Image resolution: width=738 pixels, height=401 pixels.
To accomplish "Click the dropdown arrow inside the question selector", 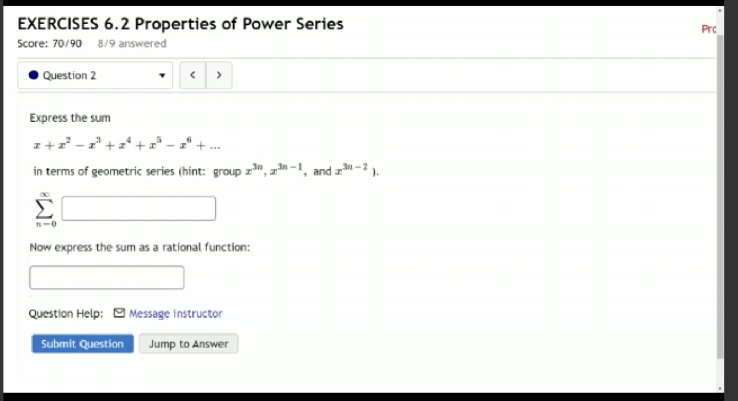I will pyautogui.click(x=162, y=75).
